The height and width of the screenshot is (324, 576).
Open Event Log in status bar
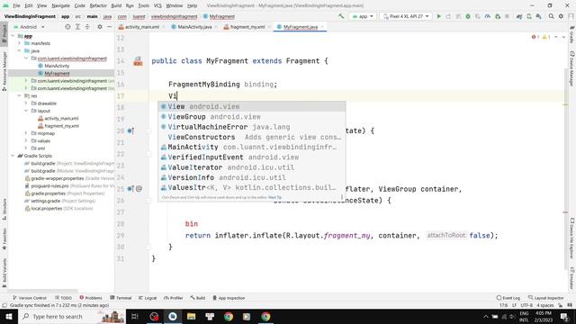[x=508, y=298]
